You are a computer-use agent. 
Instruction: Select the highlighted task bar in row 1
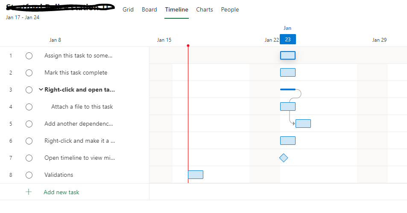tap(287, 55)
